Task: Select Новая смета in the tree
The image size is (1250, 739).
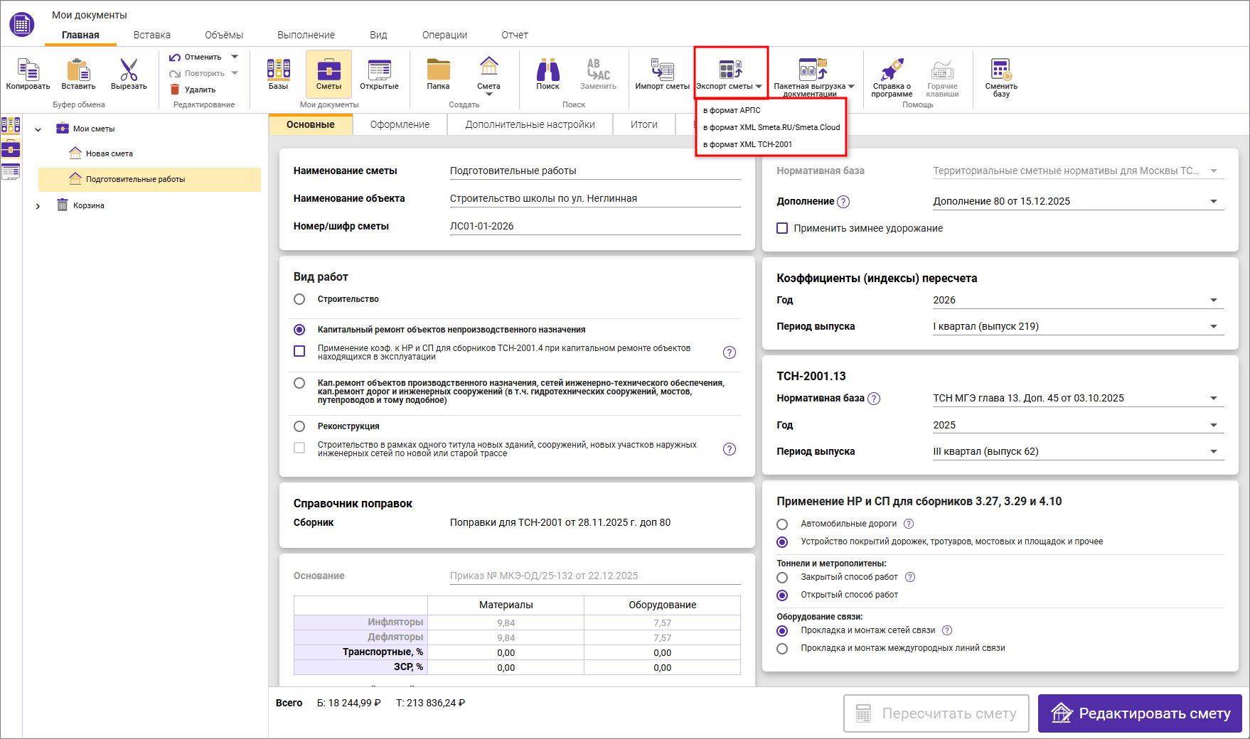Action: click(x=109, y=153)
